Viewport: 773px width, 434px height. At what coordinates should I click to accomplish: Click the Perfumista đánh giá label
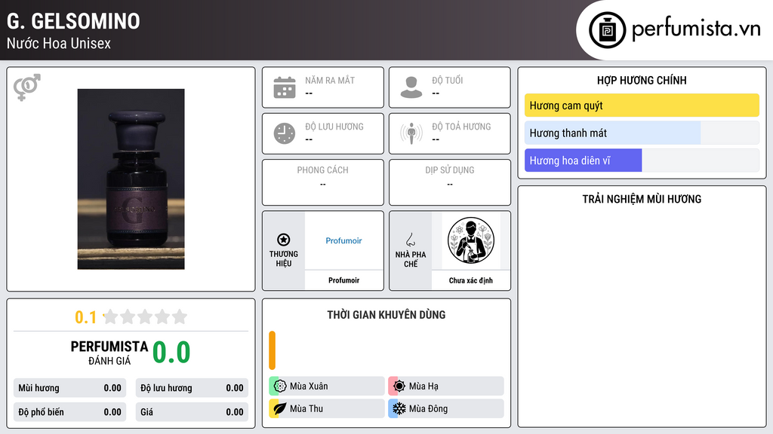pos(109,353)
